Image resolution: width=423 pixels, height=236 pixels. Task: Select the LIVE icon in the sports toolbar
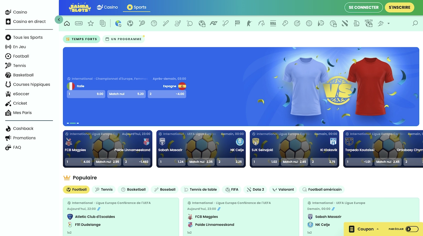79,23
